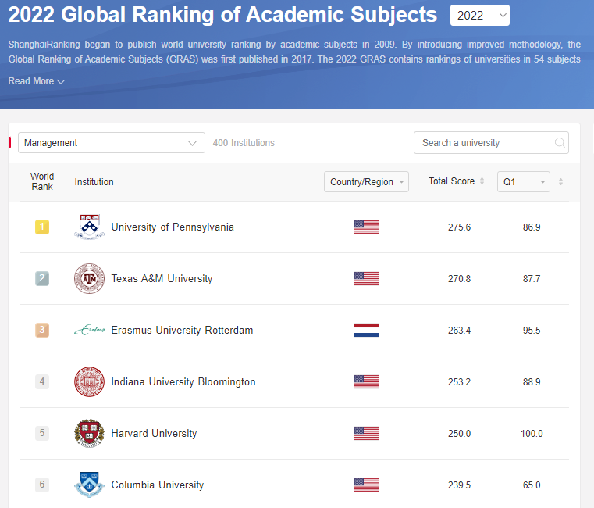Click Q1 value 100.0
Viewport: 594px width, 508px height.
click(x=532, y=434)
